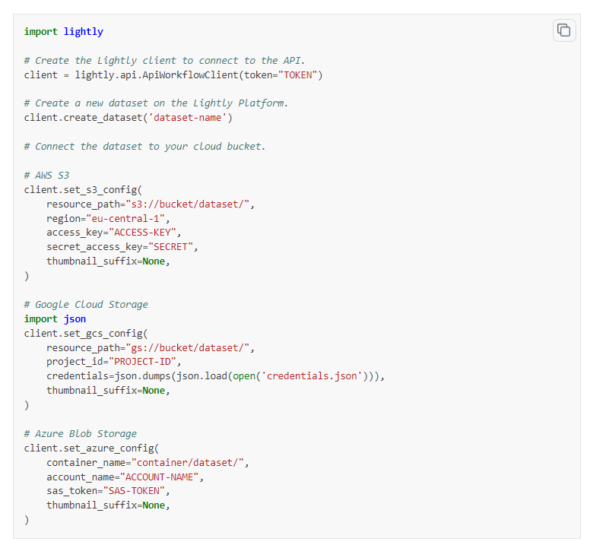Click the comment 'Connect the dataset to your cloud bucket'

(145, 146)
